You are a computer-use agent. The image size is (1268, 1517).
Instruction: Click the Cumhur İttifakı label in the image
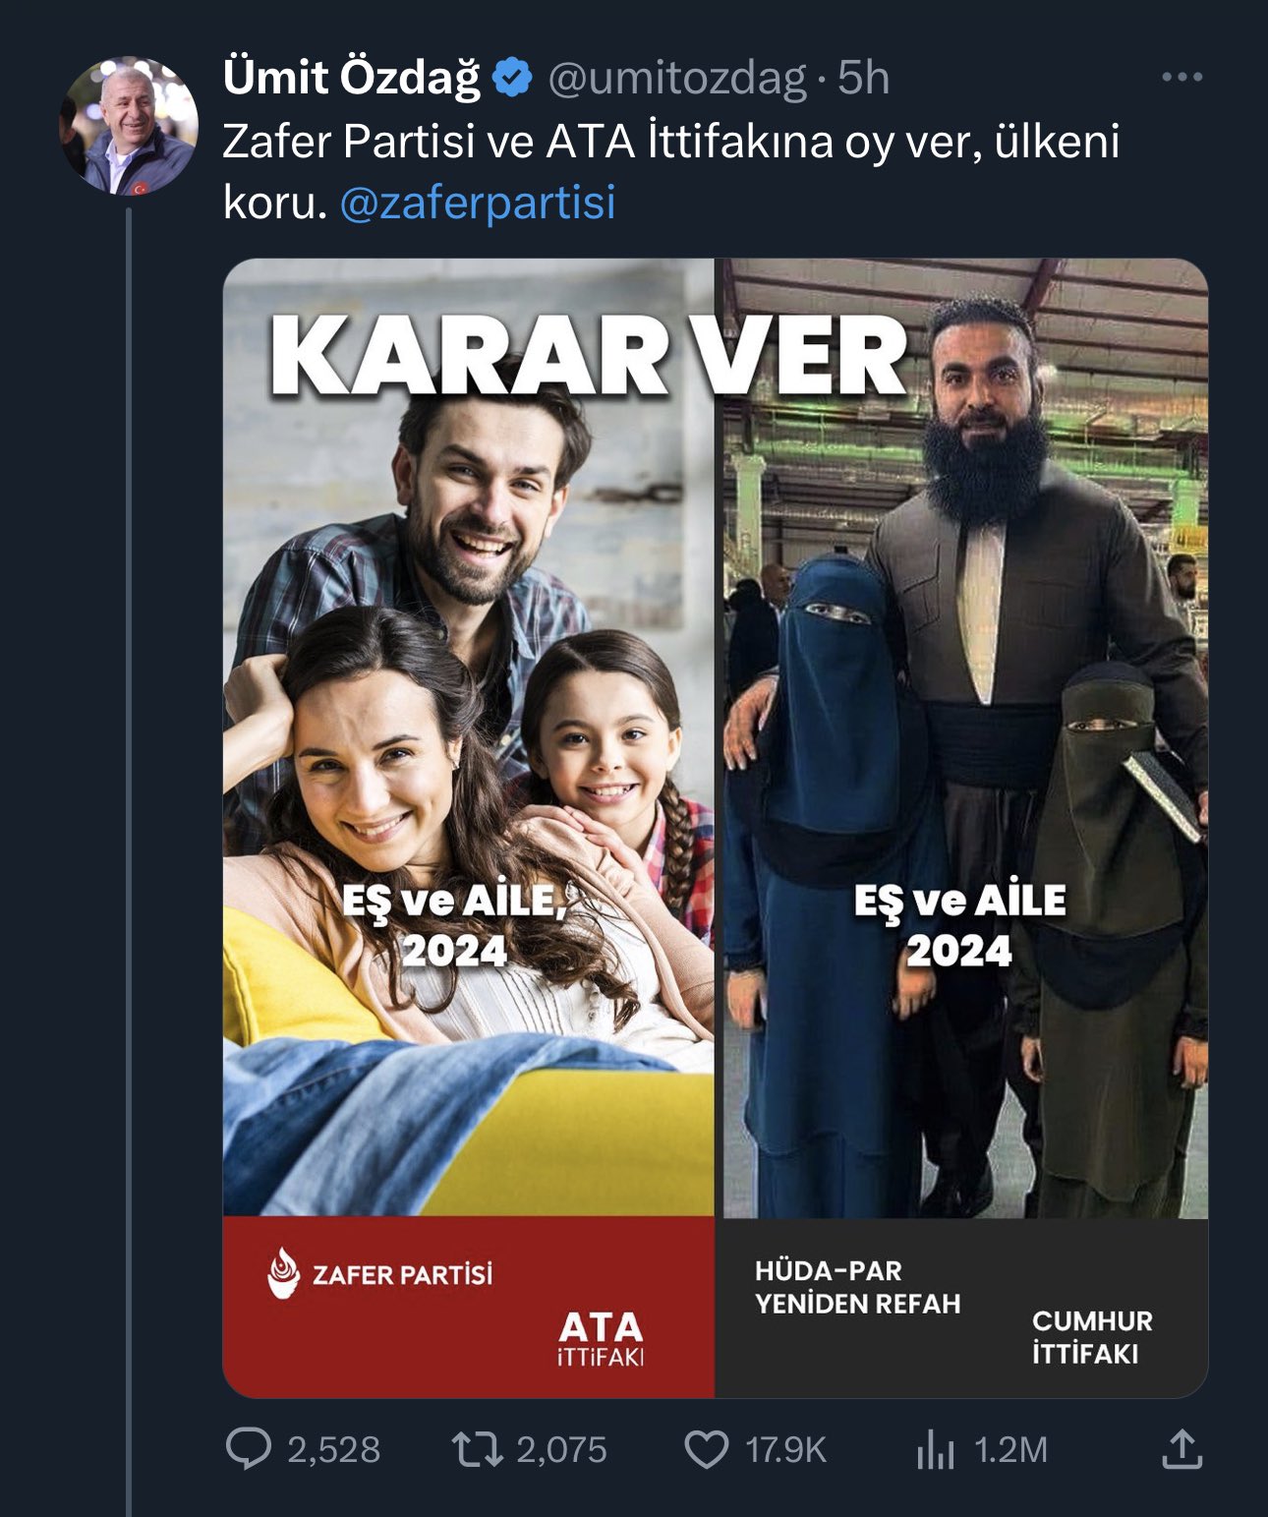click(x=1092, y=1337)
